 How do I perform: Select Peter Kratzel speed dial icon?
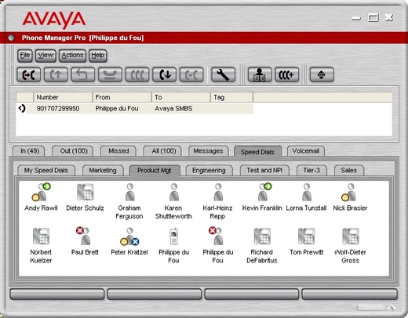click(x=129, y=237)
